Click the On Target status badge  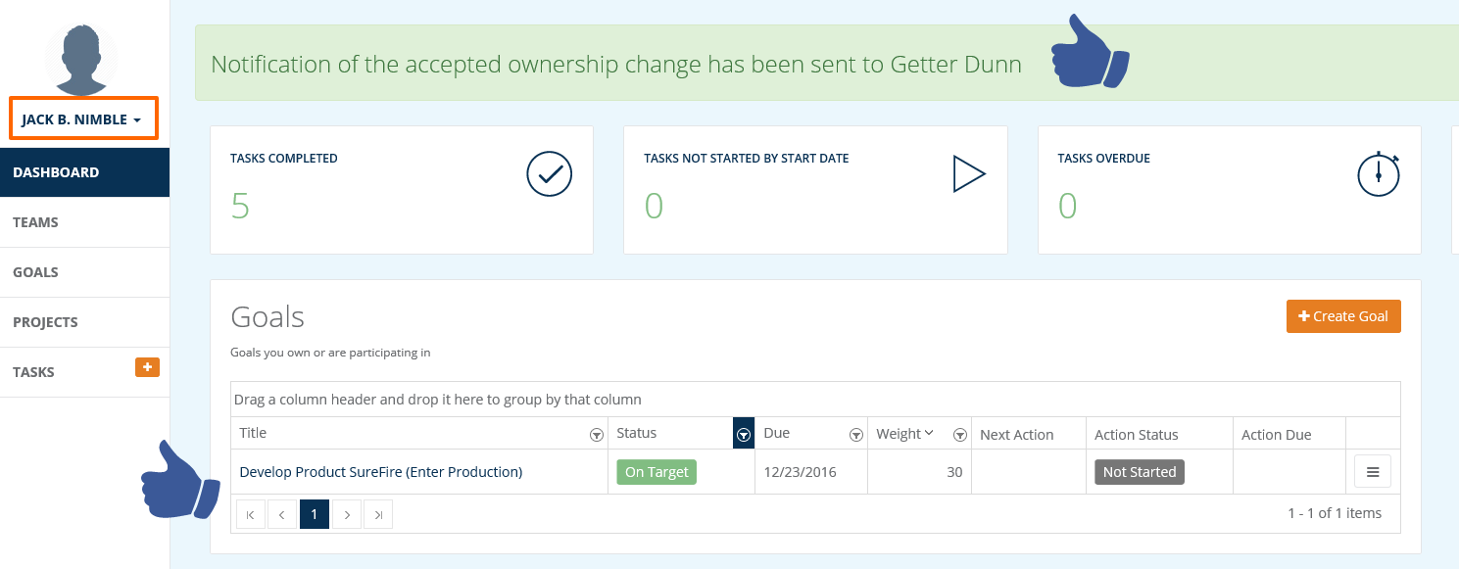click(657, 472)
